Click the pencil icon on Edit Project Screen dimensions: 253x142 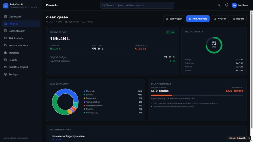(167, 19)
